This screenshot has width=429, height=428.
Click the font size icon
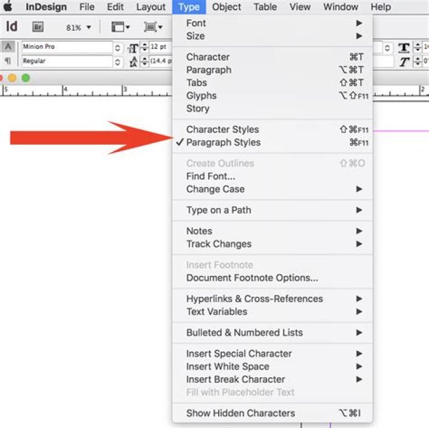tap(133, 48)
